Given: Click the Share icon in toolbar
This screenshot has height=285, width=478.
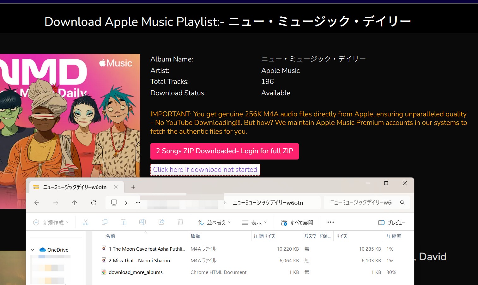Looking at the screenshot, I should point(161,222).
